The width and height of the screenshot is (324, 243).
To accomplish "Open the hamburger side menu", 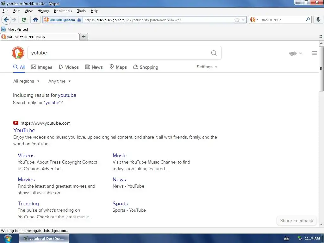I will point(314,53).
